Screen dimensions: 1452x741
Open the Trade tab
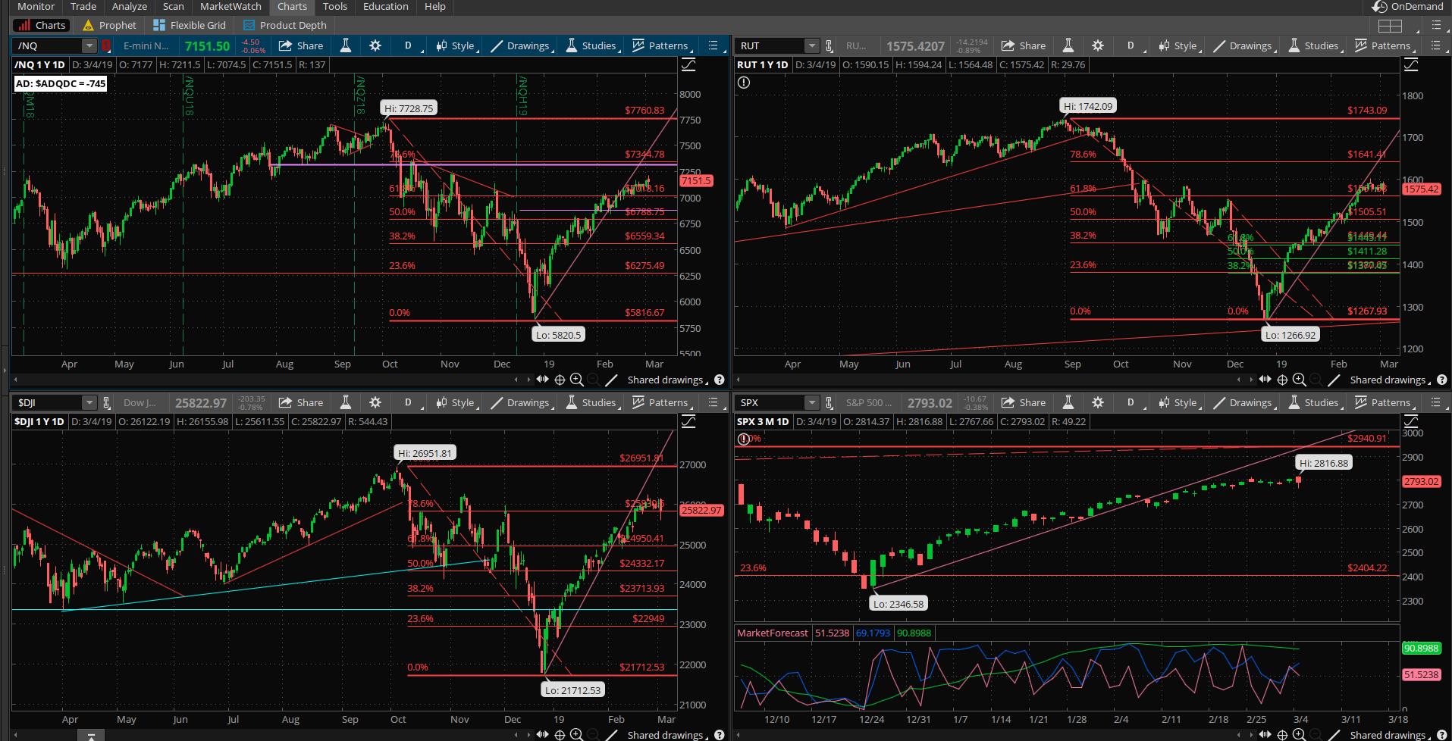point(83,6)
